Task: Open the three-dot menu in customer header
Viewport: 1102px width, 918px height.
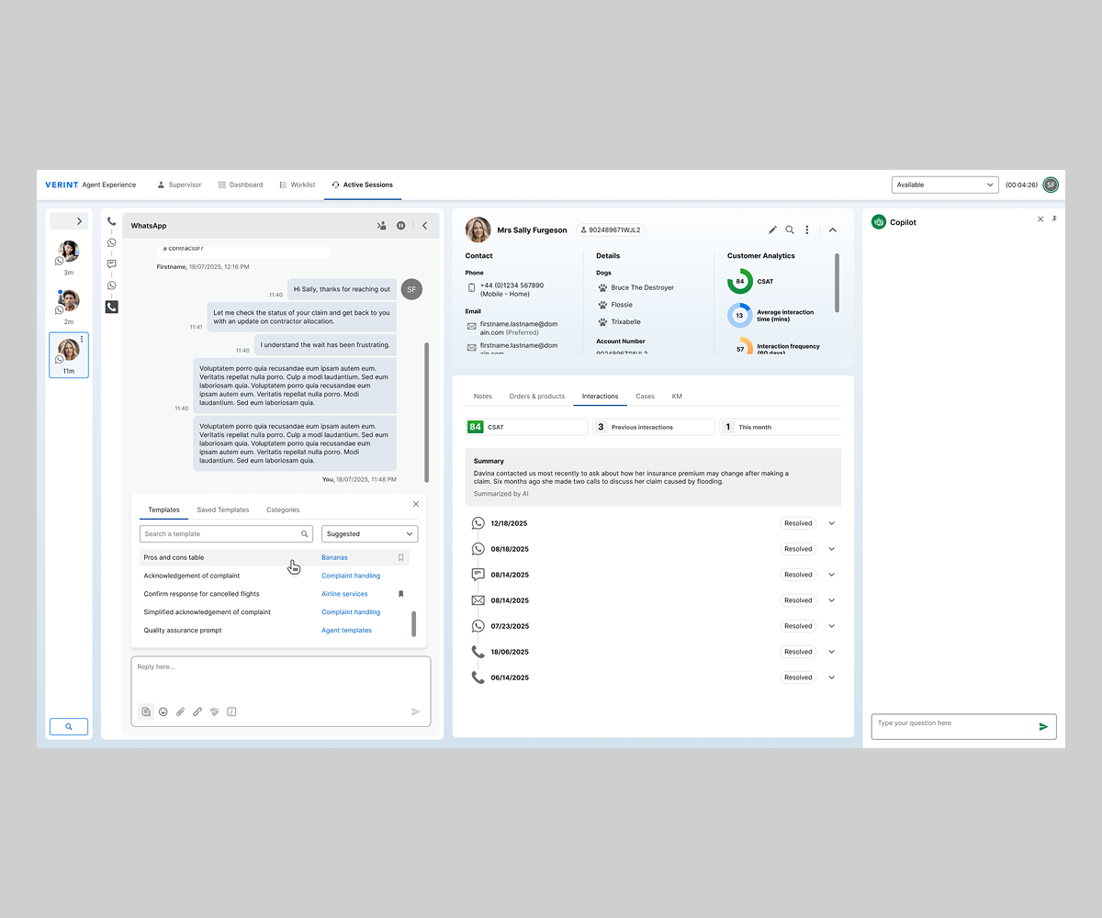Action: click(807, 230)
